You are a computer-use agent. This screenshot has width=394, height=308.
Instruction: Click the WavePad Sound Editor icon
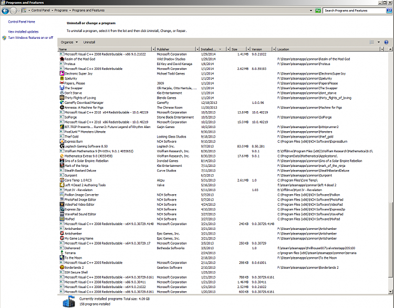pyautogui.click(x=62, y=214)
